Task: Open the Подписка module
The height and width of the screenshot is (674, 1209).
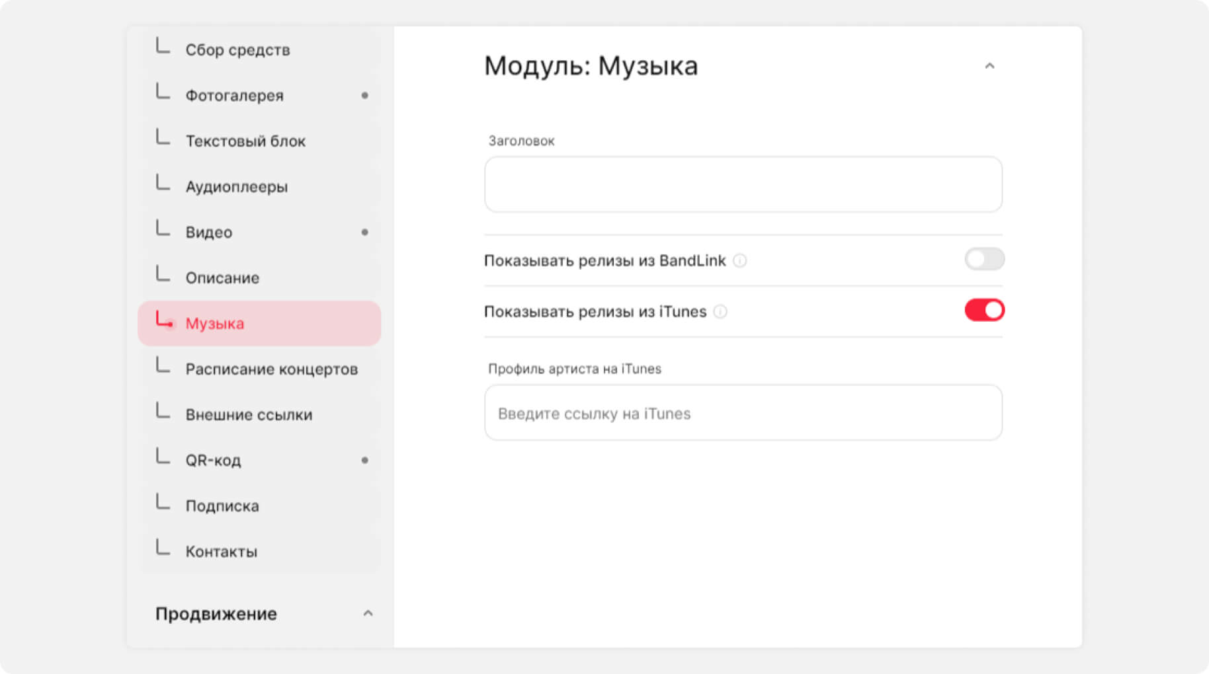Action: (x=222, y=506)
